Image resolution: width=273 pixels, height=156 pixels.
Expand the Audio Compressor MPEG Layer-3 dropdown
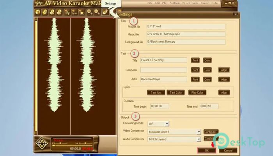pos(199,139)
